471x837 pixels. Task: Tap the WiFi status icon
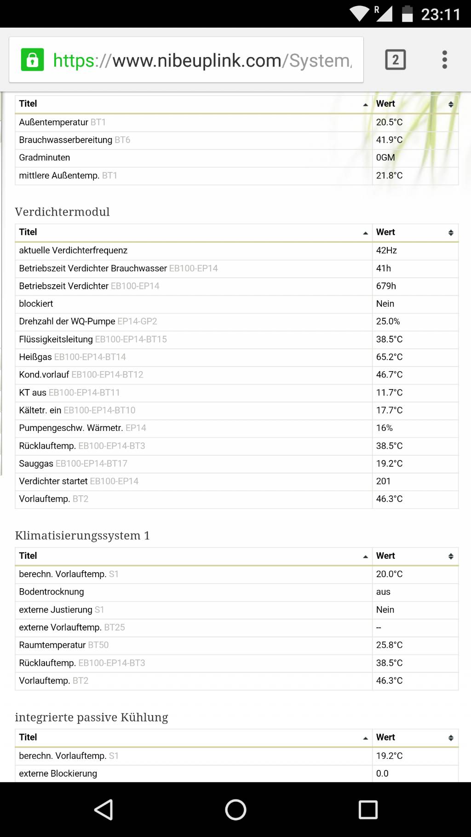coord(359,14)
